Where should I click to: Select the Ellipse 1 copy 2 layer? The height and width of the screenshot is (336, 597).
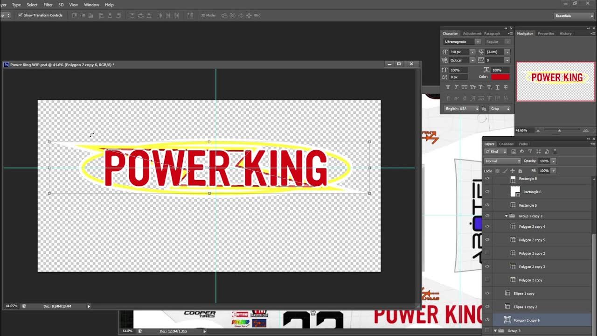point(537,307)
